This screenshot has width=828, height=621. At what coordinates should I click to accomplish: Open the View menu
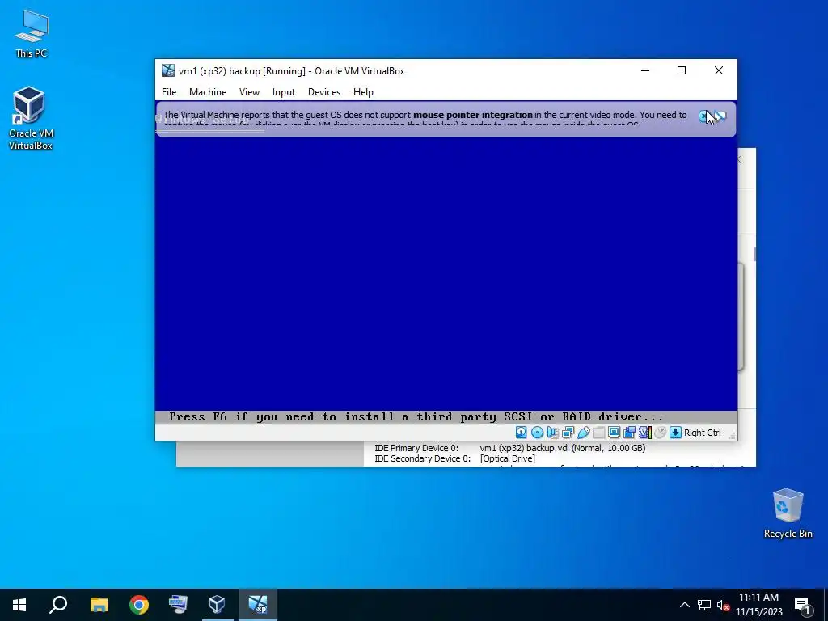click(249, 92)
